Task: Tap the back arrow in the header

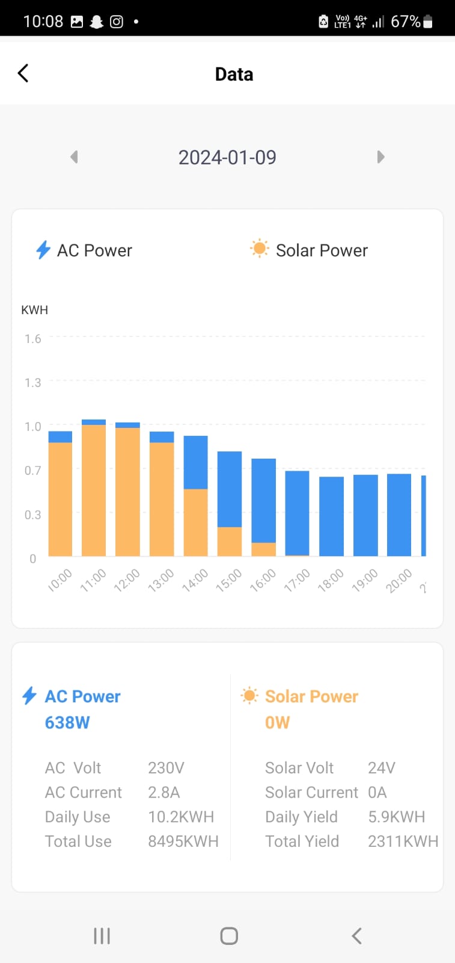Action: pyautogui.click(x=23, y=73)
